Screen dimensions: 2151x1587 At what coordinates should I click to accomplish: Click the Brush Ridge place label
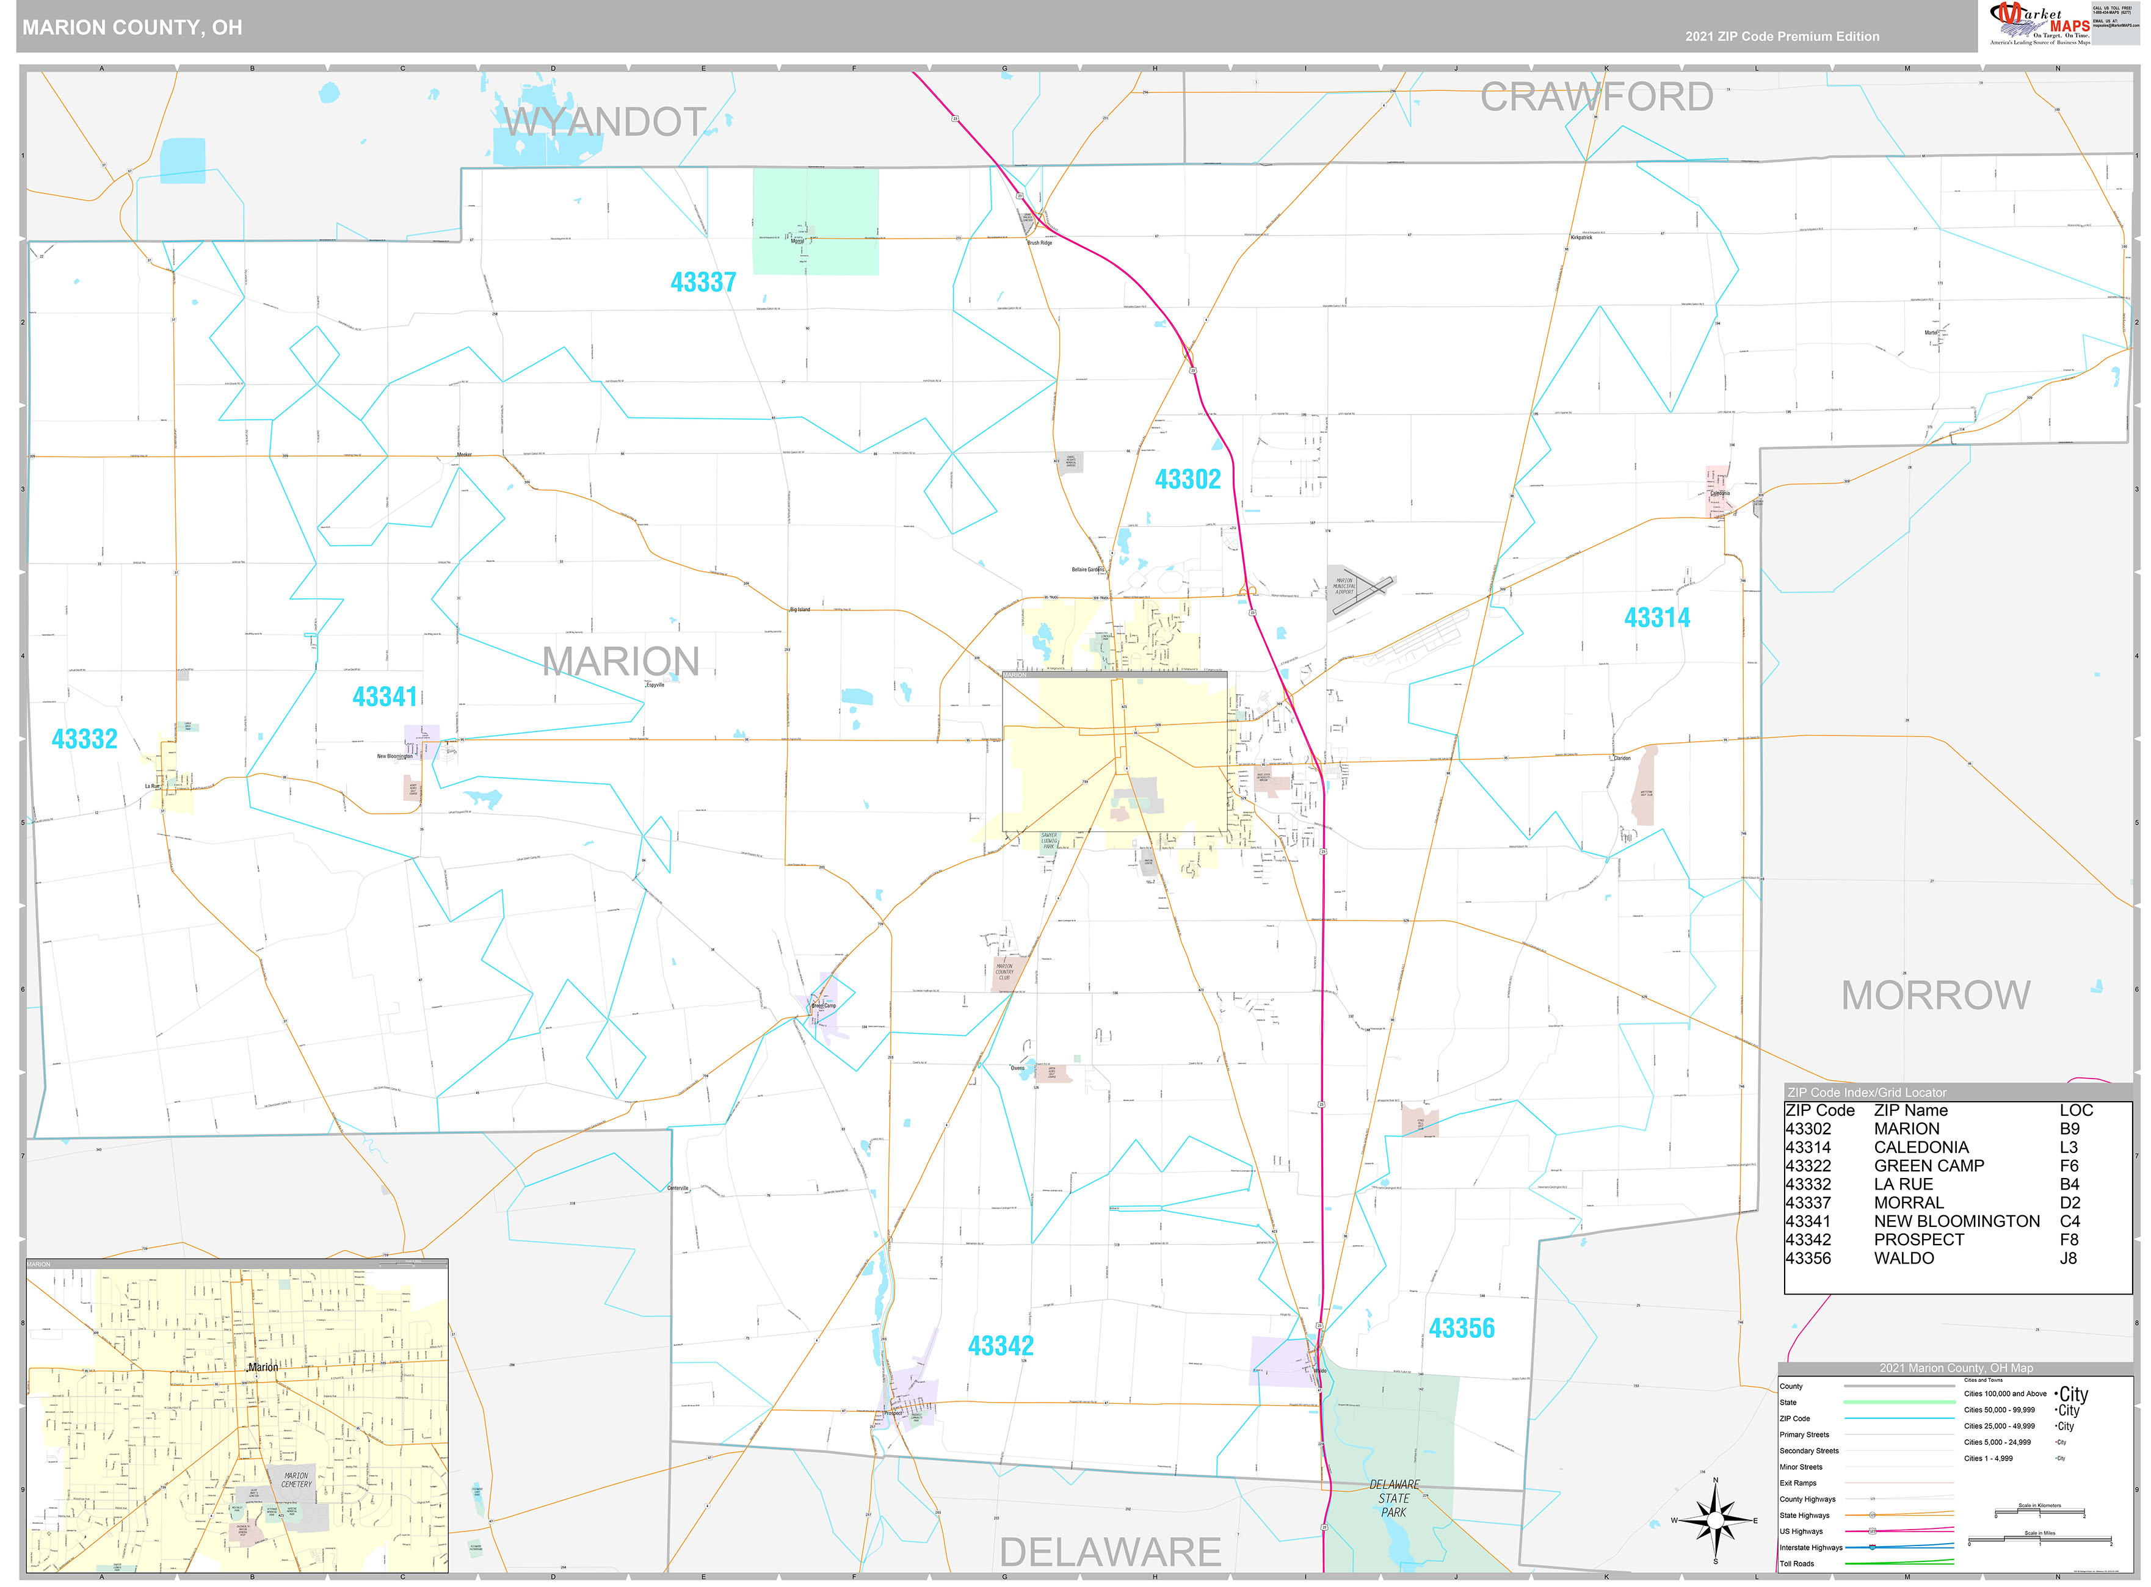(x=1039, y=243)
